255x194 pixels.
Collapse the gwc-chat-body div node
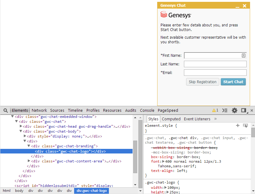(x=21, y=131)
